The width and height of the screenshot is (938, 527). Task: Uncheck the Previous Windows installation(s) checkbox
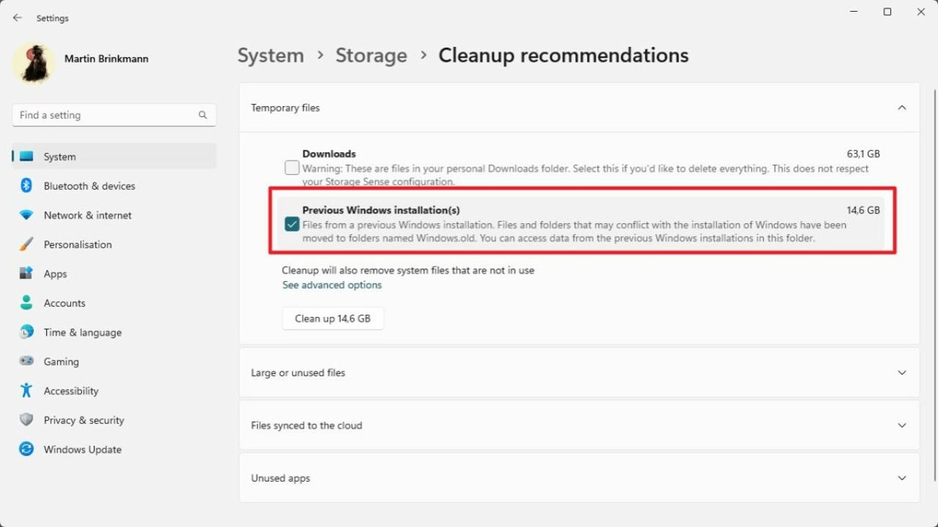(x=292, y=225)
